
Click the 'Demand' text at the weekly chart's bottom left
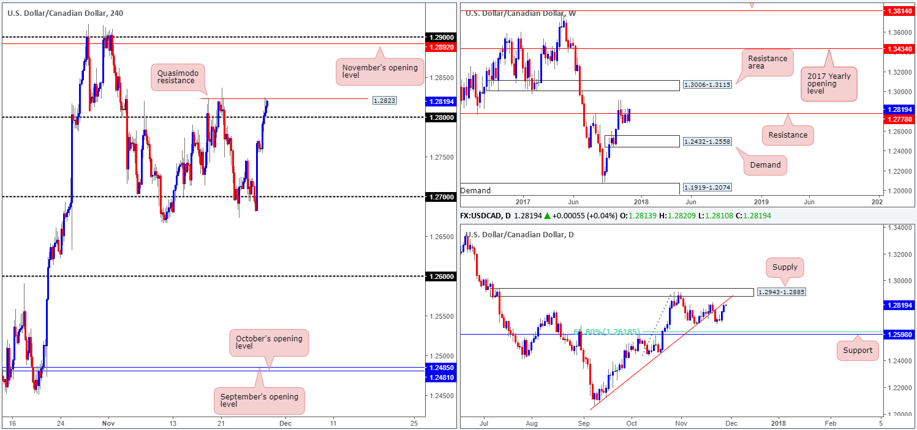[476, 190]
